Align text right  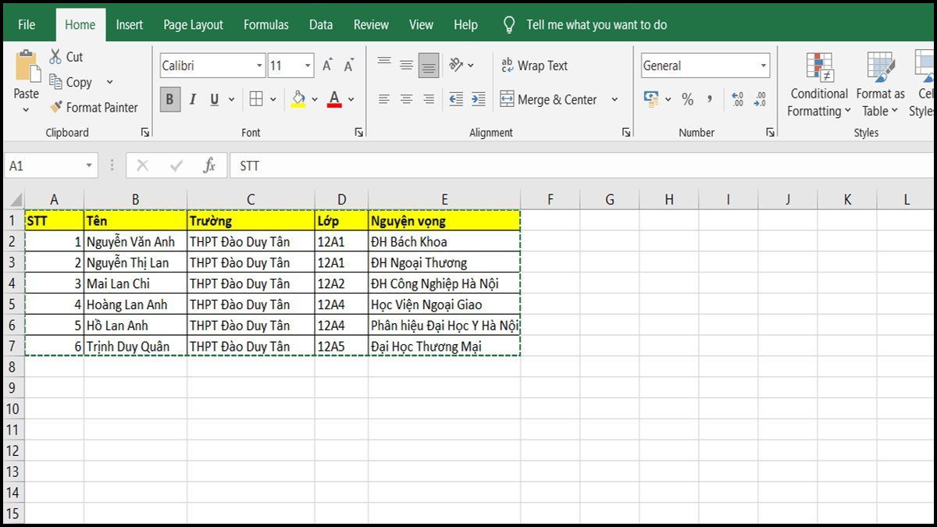tap(429, 99)
